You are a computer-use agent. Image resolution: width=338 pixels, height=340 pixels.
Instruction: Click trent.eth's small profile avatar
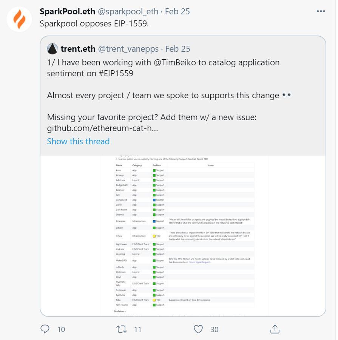click(52, 49)
